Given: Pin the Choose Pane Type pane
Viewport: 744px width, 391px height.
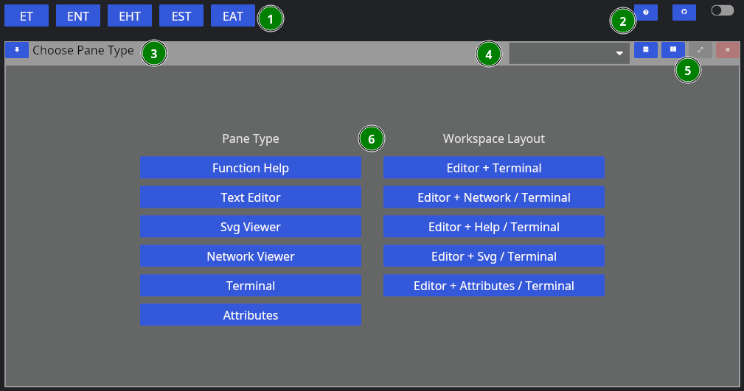Looking at the screenshot, I should [17, 50].
